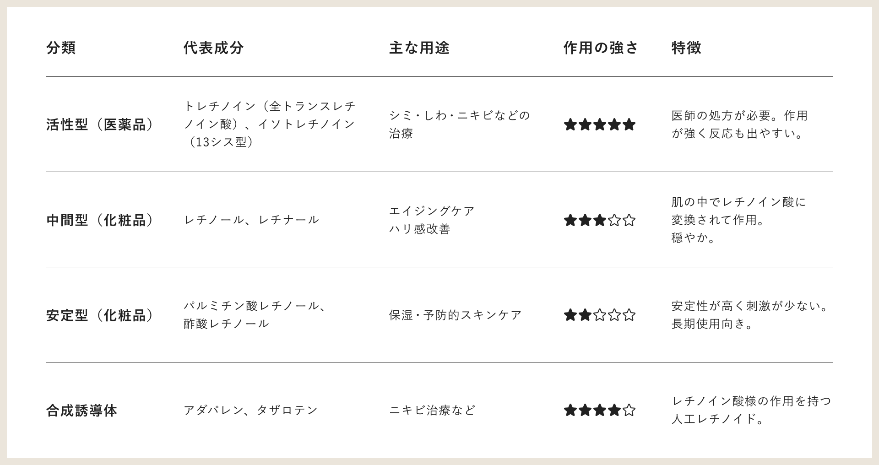The image size is (879, 465).
Task: Select the 合成誘導体 row label
Action: (81, 411)
